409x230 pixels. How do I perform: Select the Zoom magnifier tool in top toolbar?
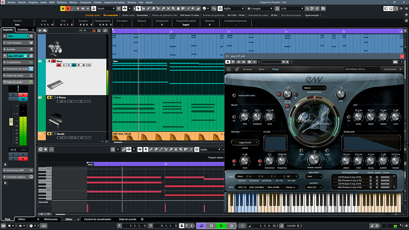click(173, 8)
